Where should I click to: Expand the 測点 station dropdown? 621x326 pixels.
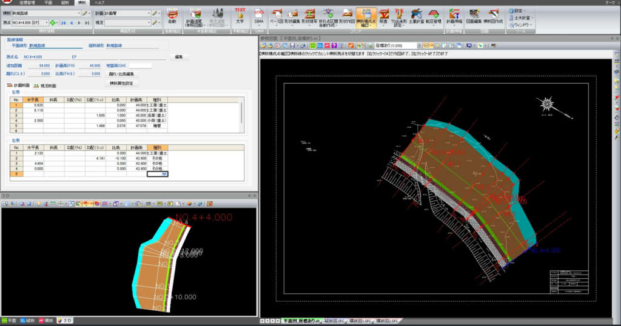(46, 22)
